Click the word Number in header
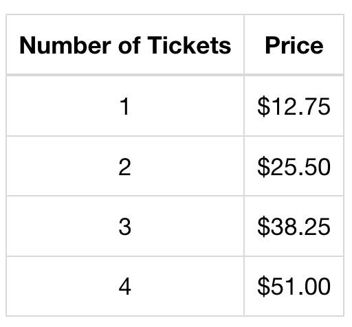This screenshot has height=327, width=352. coord(65,45)
